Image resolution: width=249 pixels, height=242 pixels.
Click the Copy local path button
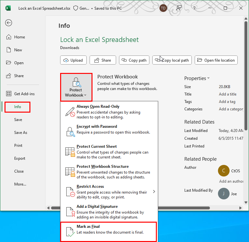click(172, 60)
